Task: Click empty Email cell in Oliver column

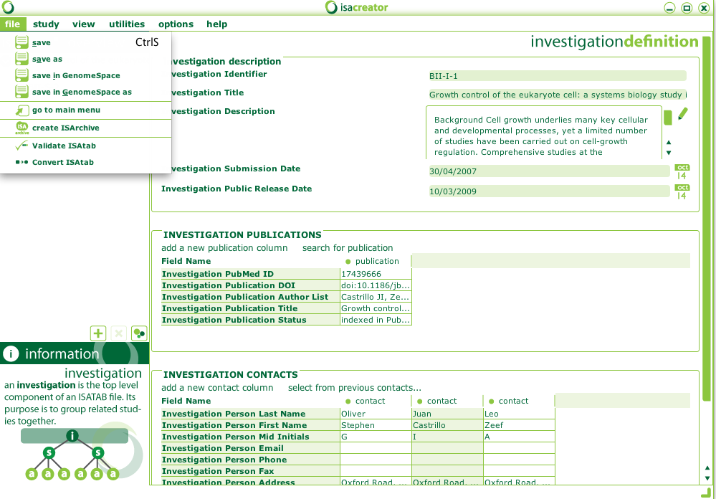Action: point(376,448)
